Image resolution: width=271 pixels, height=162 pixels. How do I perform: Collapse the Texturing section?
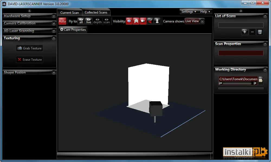click(x=54, y=38)
